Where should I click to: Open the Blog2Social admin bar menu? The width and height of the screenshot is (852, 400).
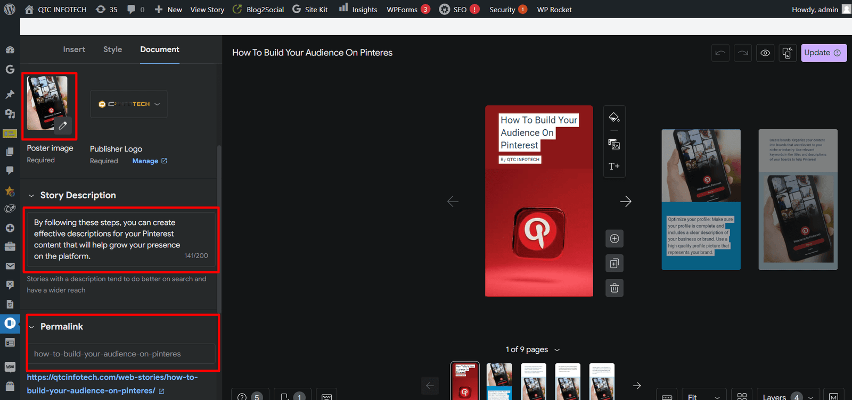pyautogui.click(x=258, y=9)
